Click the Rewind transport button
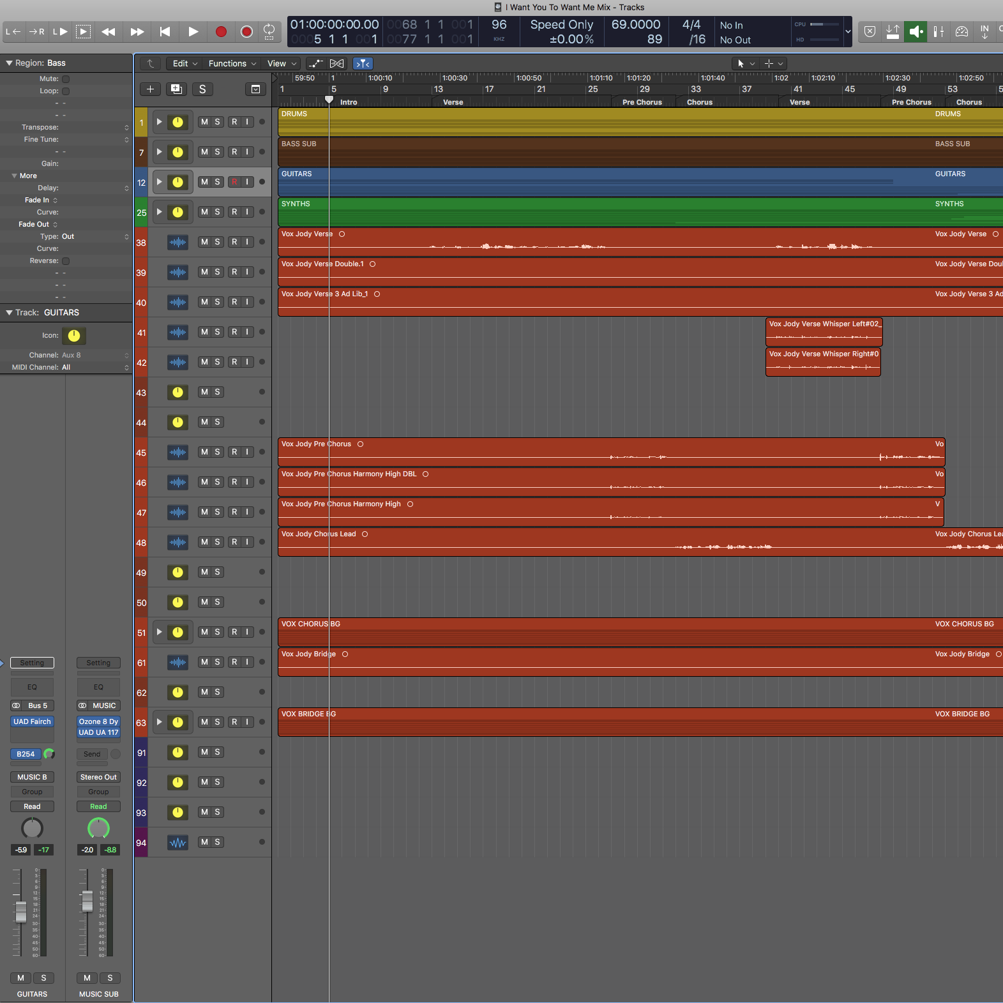1003x1003 pixels. point(109,31)
